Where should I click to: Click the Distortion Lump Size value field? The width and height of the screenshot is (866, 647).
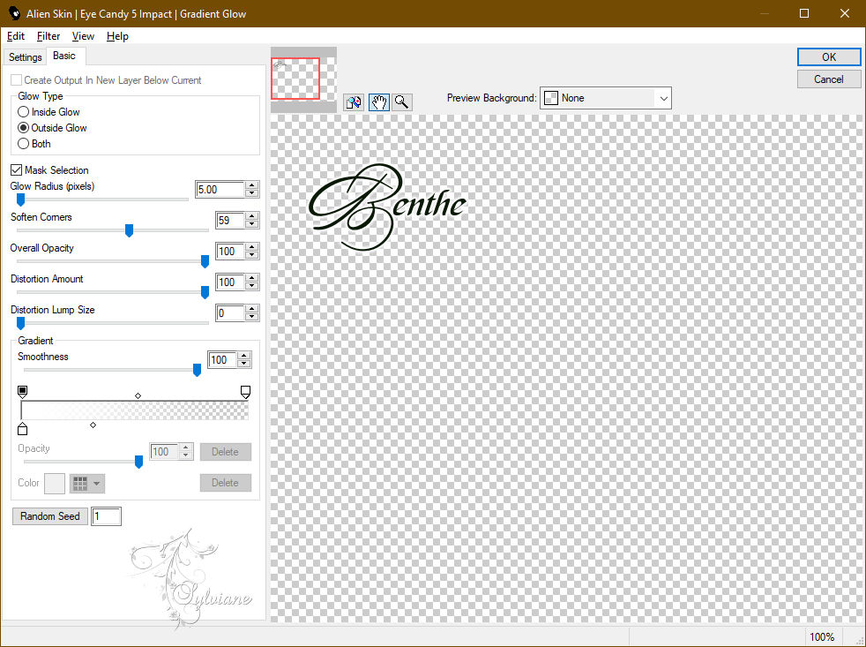pyautogui.click(x=230, y=313)
